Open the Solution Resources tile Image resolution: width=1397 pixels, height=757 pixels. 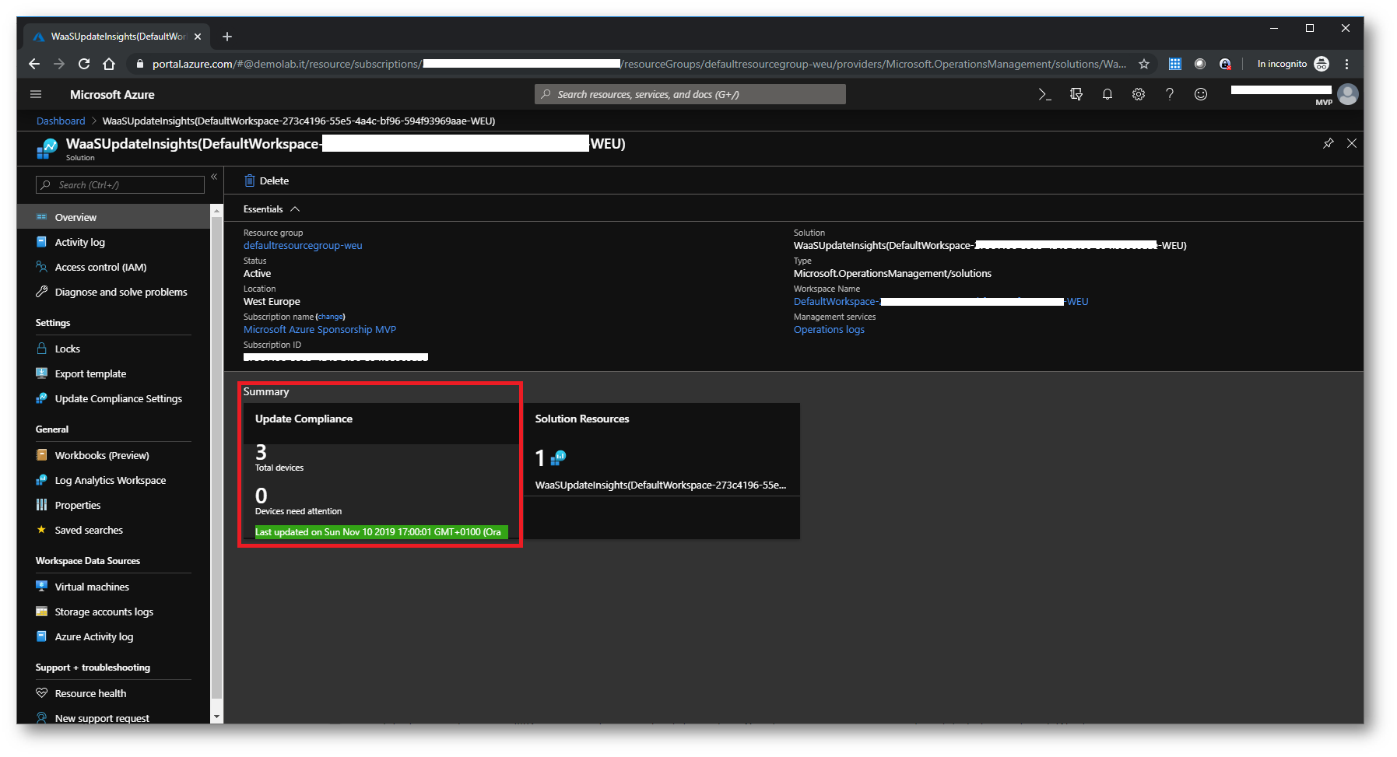click(x=662, y=471)
